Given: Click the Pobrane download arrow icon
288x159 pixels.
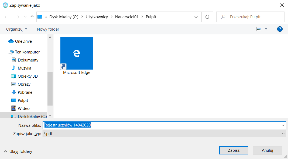Looking at the screenshot, I should pos(14,92).
